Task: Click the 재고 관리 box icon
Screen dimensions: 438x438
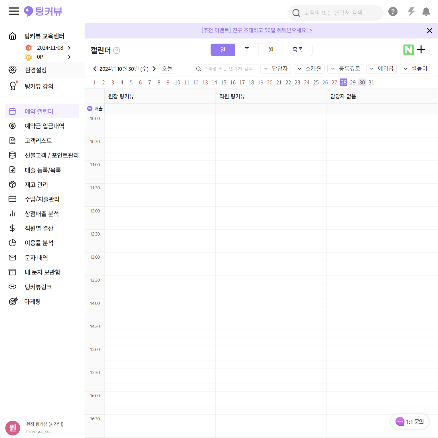Action: [x=13, y=184]
